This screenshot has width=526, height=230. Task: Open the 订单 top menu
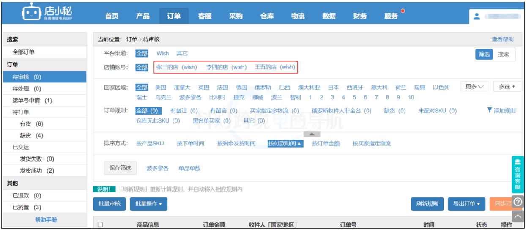click(x=174, y=16)
